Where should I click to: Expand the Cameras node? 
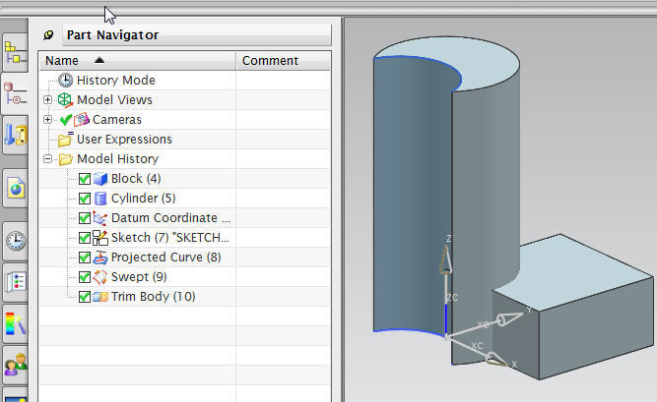47,120
